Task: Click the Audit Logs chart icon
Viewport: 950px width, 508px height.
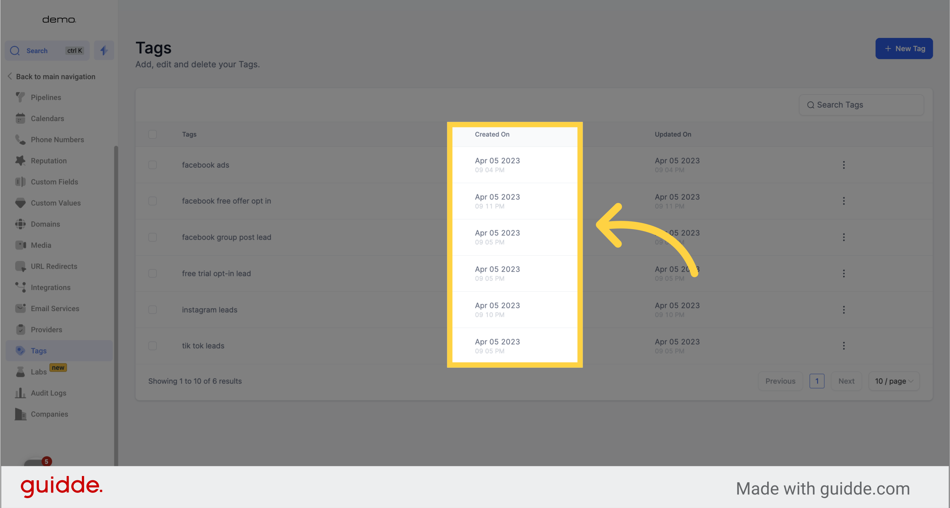Action: (20, 393)
